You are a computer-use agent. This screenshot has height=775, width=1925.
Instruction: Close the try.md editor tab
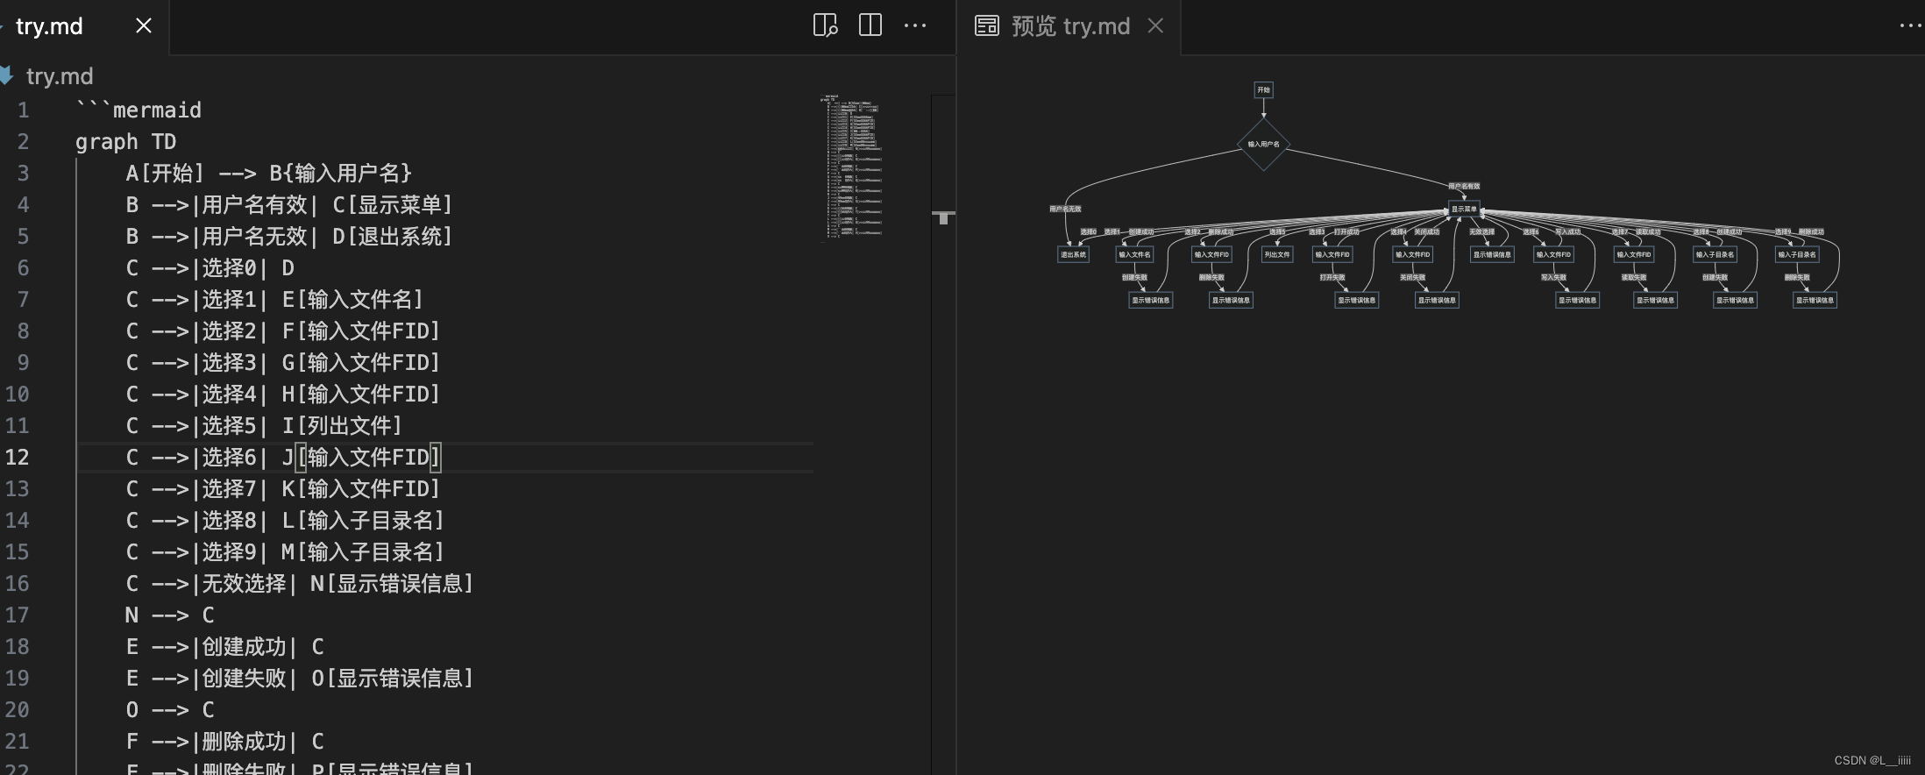pos(144,25)
